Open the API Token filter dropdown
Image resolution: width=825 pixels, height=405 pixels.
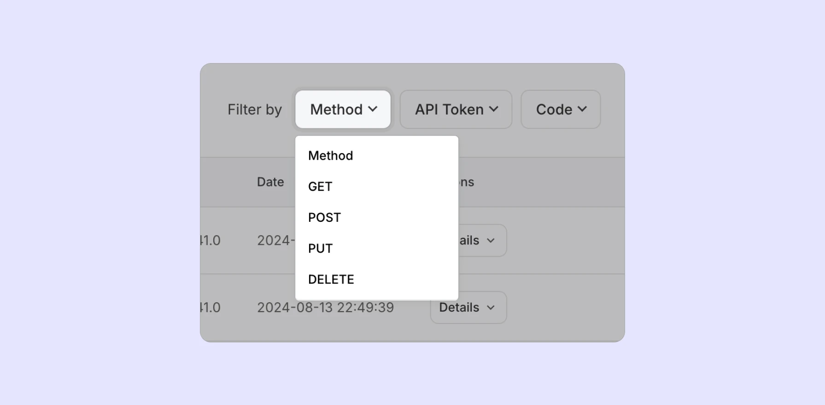tap(456, 109)
